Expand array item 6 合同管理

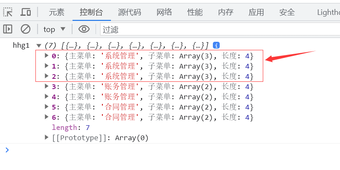pyautogui.click(x=46, y=117)
